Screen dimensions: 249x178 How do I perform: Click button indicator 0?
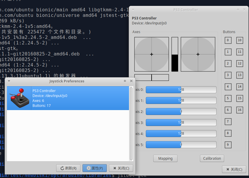[228, 40]
